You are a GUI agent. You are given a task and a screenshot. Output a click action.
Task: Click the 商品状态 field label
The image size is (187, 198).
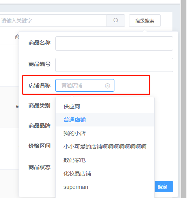[x=39, y=167]
